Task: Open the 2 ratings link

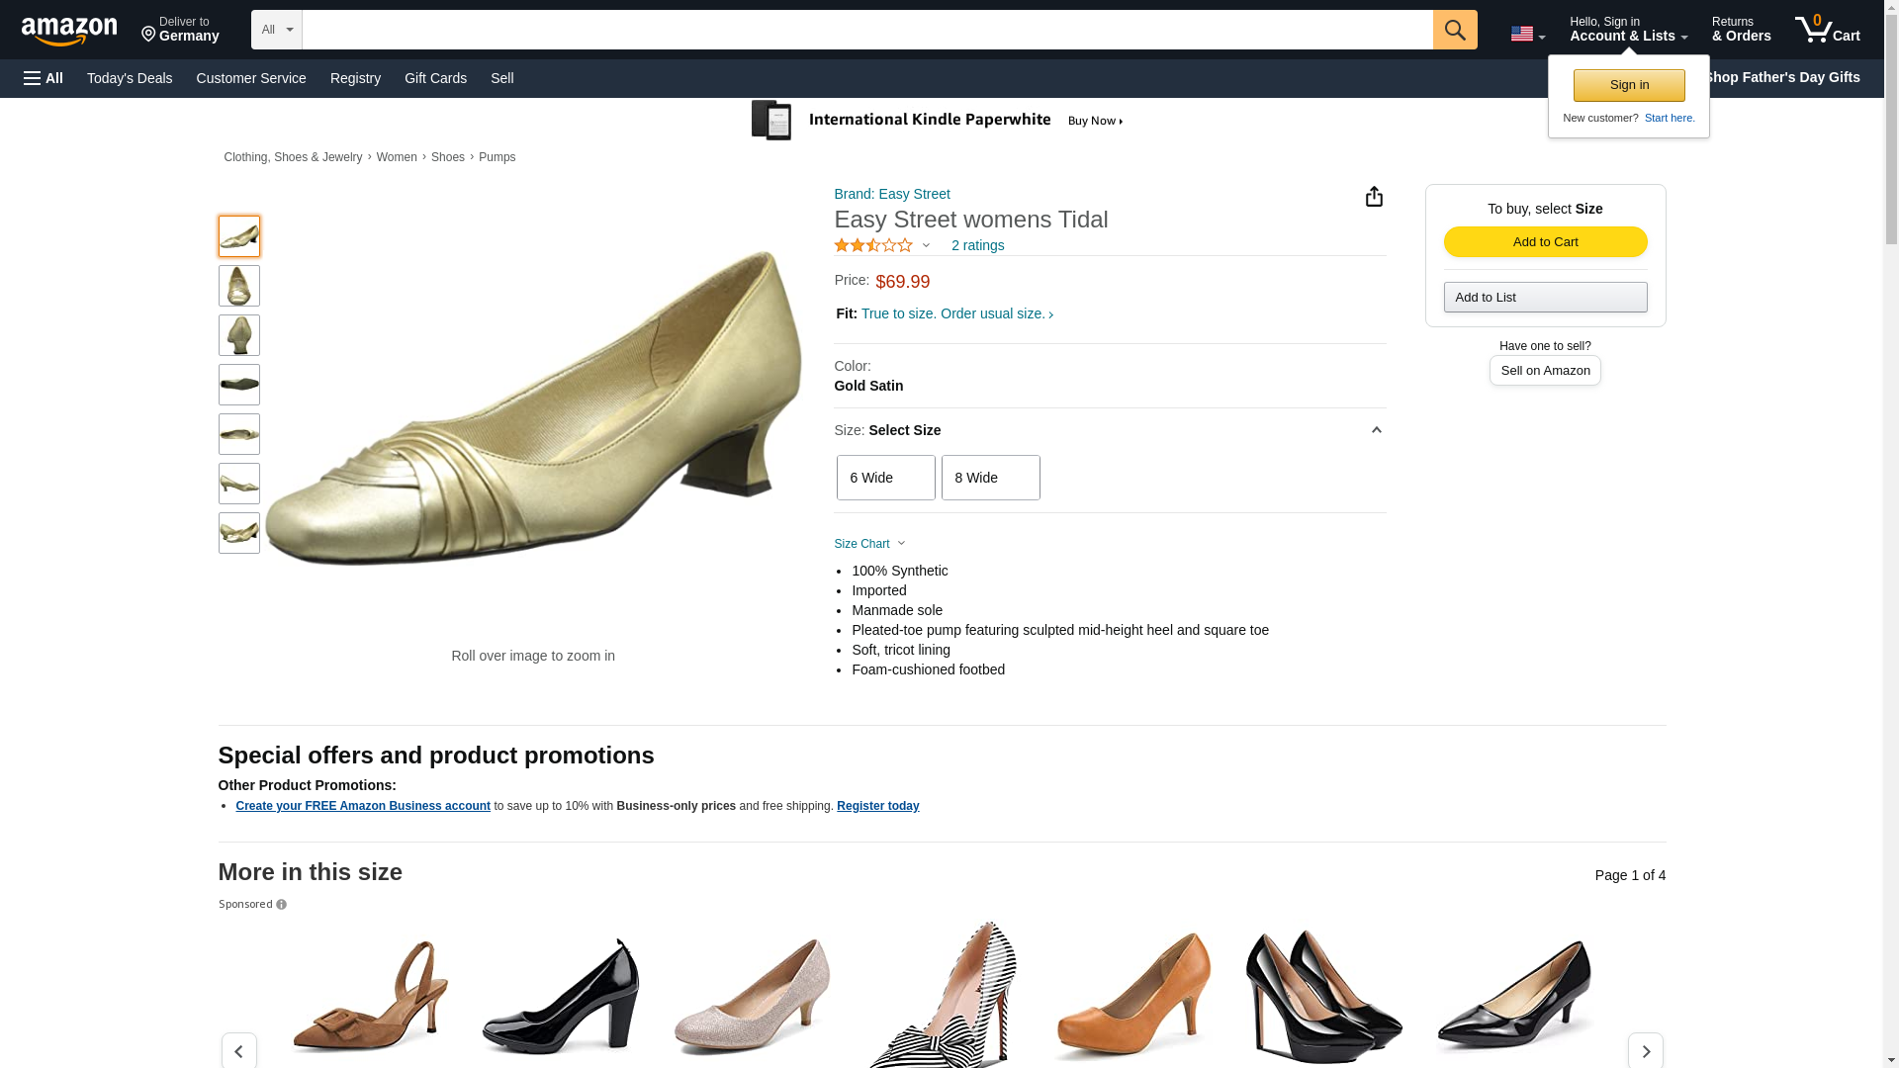Action: (x=977, y=245)
